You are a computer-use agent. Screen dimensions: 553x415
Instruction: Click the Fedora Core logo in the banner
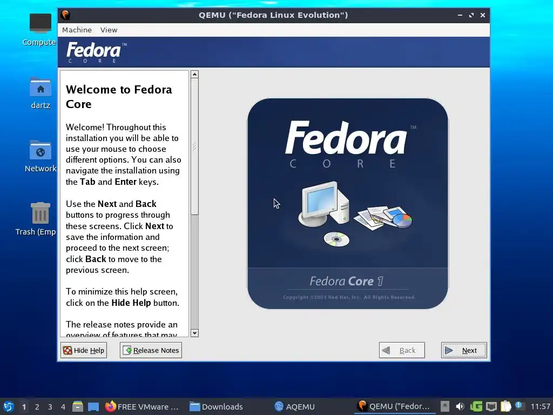coord(96,52)
